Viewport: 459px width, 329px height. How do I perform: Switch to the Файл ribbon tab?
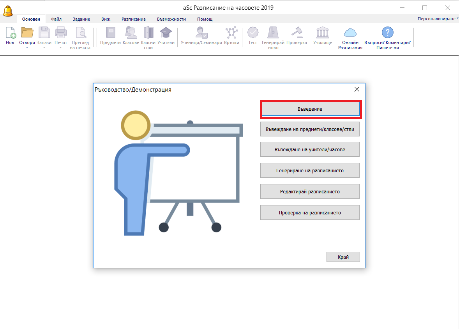(56, 19)
